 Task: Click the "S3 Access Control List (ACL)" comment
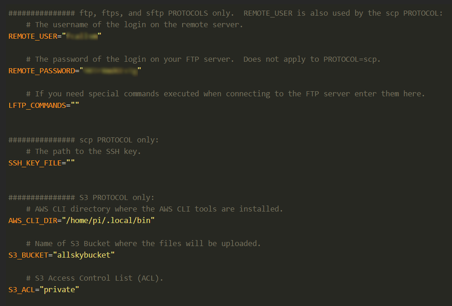click(95, 278)
